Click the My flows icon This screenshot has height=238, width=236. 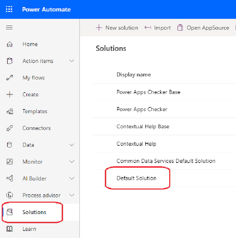(x=10, y=78)
